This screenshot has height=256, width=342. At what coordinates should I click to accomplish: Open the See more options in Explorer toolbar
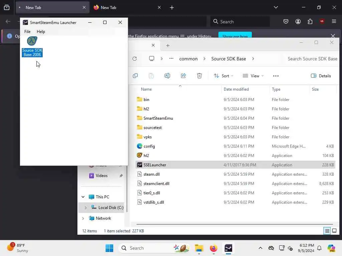click(x=276, y=76)
